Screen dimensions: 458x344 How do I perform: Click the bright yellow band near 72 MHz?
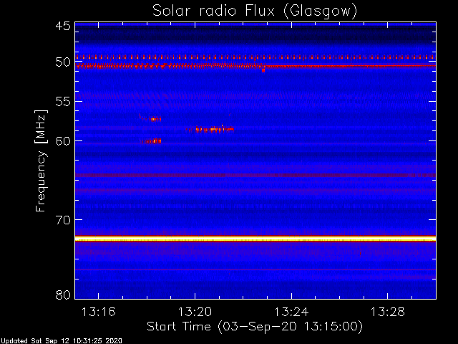pyautogui.click(x=255, y=239)
